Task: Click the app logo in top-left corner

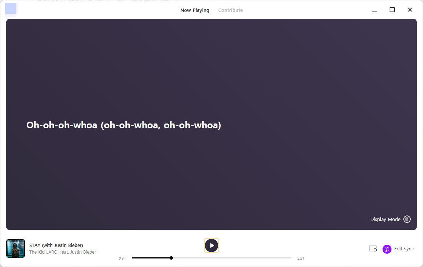Action: pos(11,9)
